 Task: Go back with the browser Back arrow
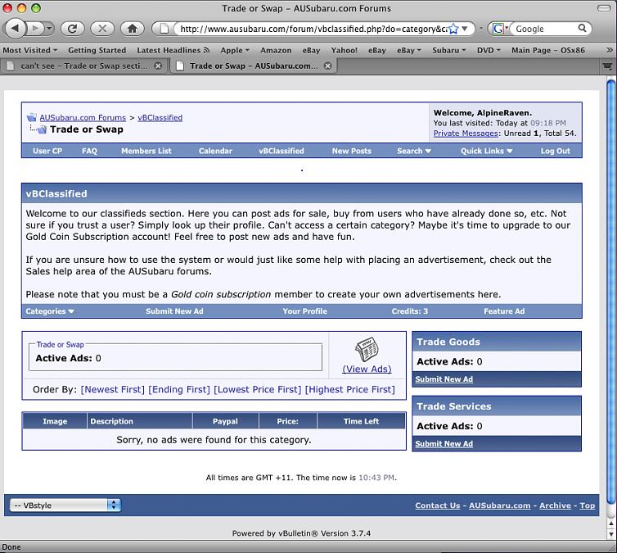point(15,29)
